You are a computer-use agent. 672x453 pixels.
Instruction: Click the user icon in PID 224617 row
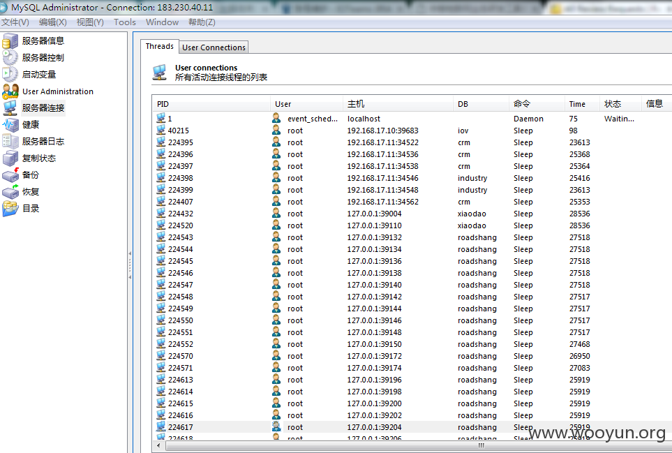(276, 427)
